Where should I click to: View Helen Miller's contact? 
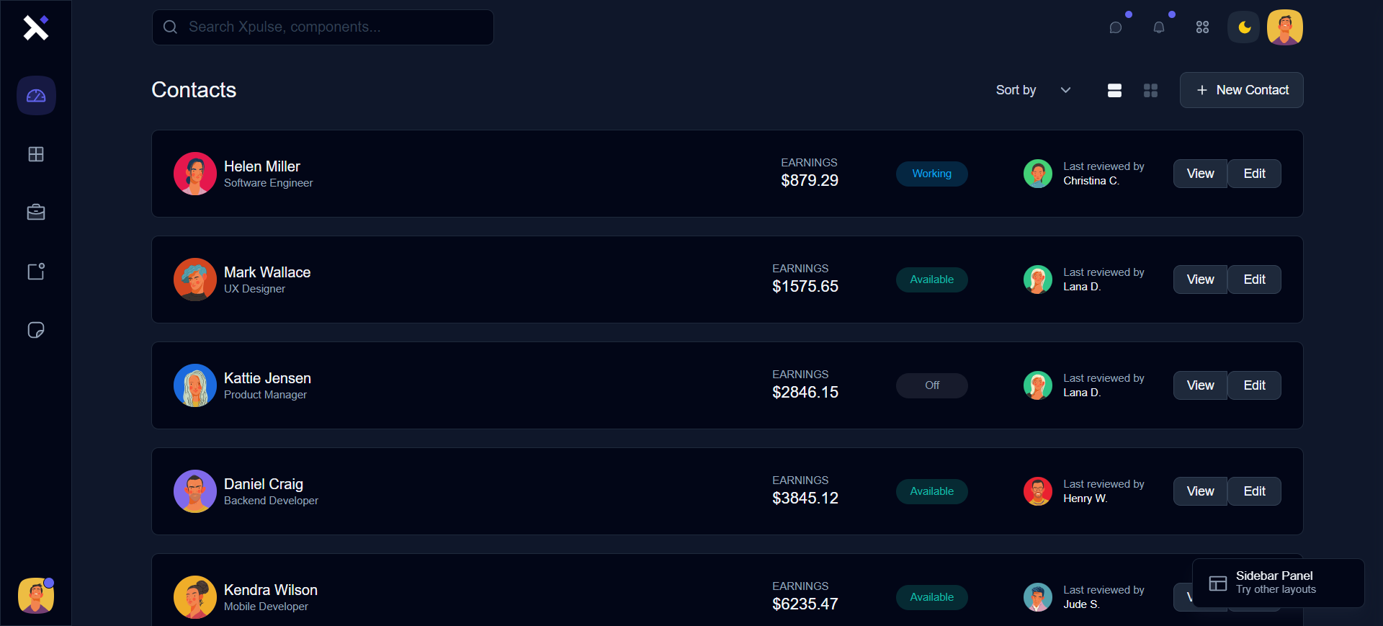1200,174
